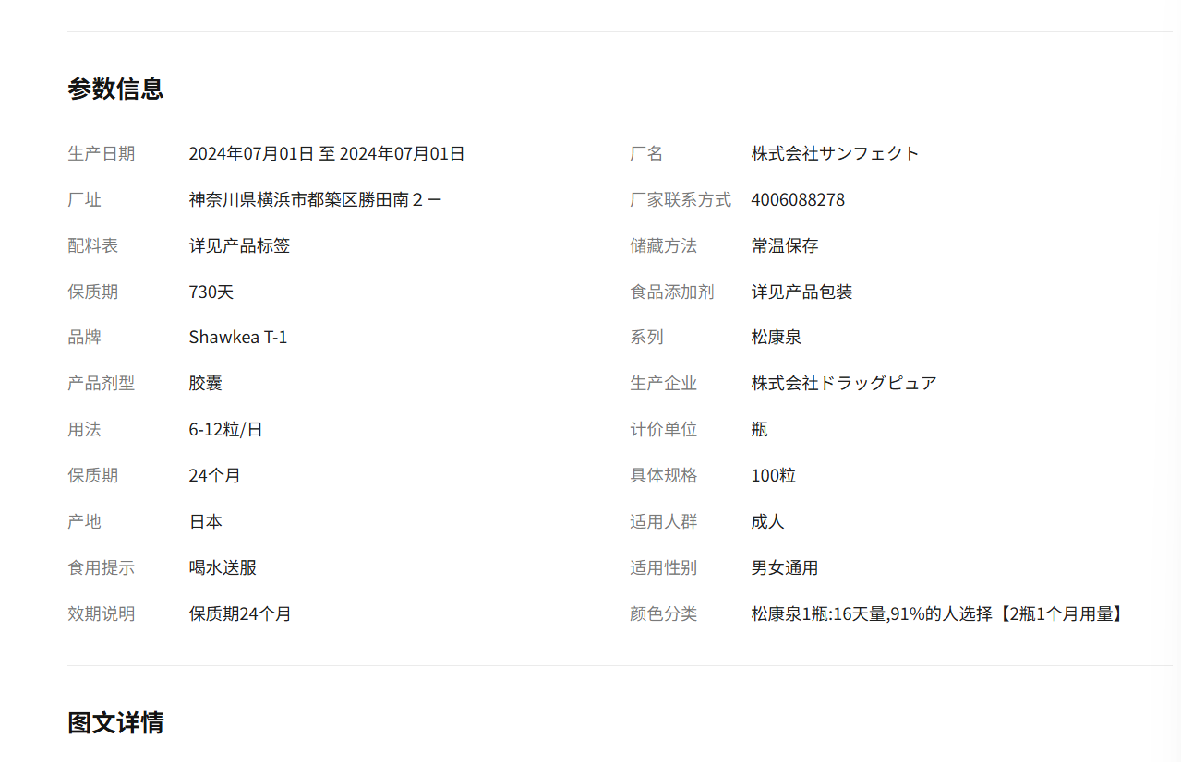The width and height of the screenshot is (1181, 762).
Task: Click the 计价单位 label
Action: click(x=663, y=430)
